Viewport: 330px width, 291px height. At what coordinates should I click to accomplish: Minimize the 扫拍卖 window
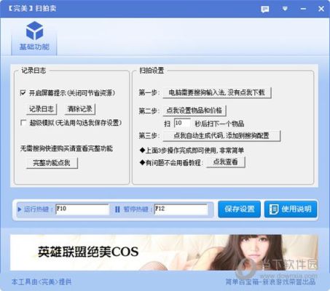303,9
